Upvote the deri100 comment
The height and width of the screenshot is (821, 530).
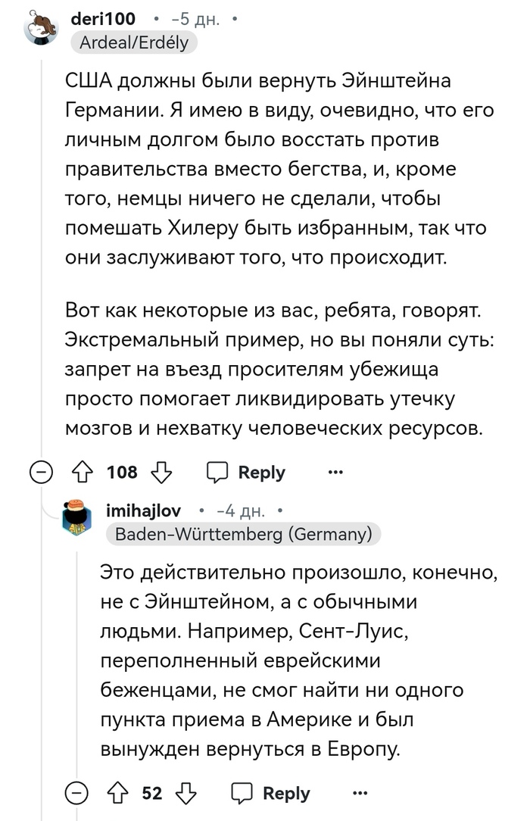click(81, 473)
